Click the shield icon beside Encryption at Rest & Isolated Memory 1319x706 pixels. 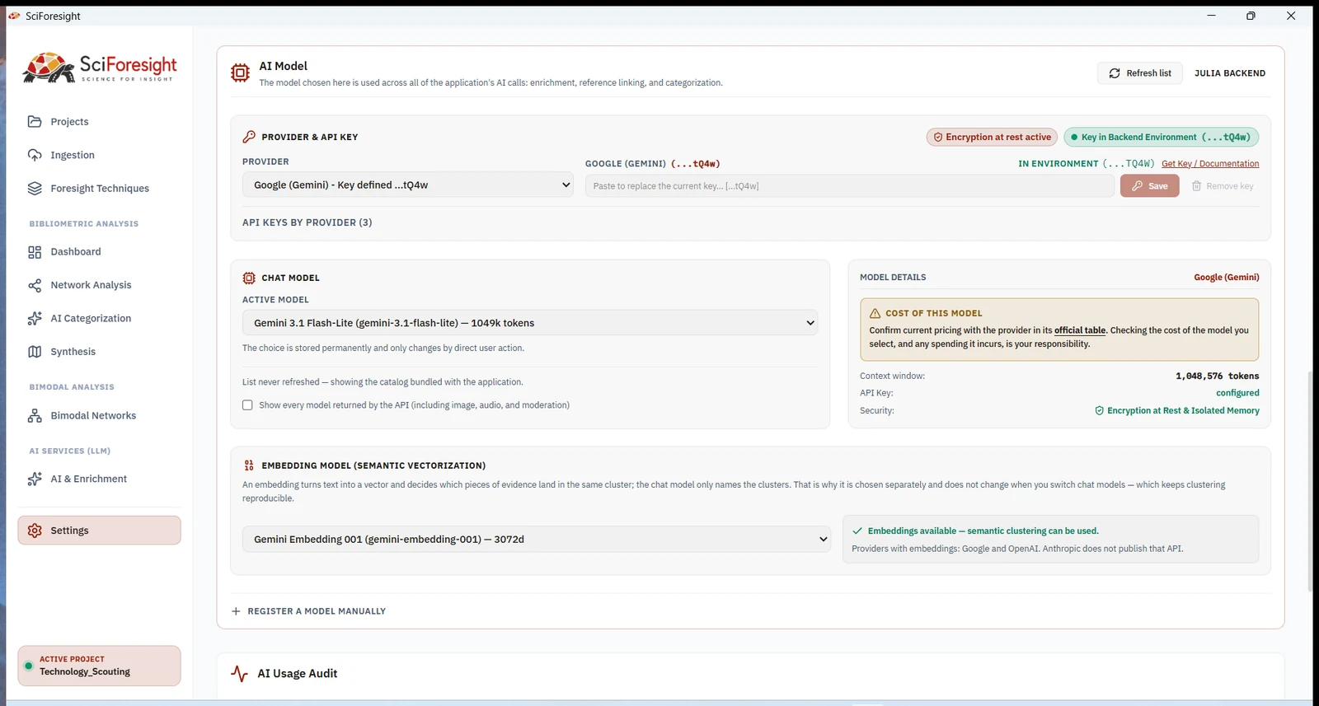pyautogui.click(x=1099, y=411)
